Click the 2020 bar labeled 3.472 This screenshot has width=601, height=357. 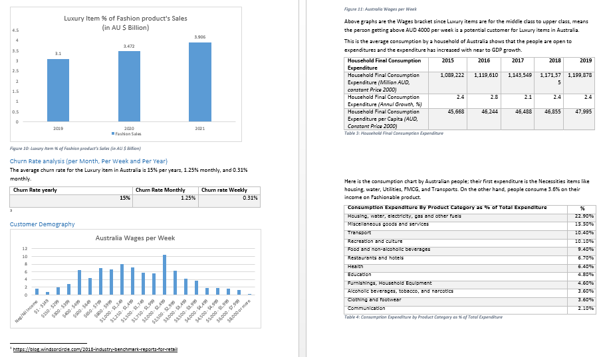click(129, 86)
